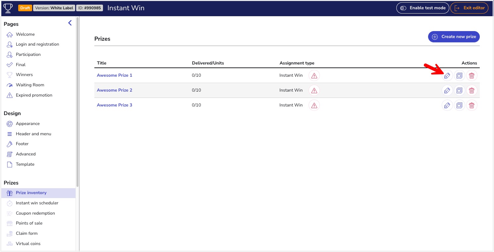Click the sidebar vertical scrollbar

pyautogui.click(x=77, y=103)
